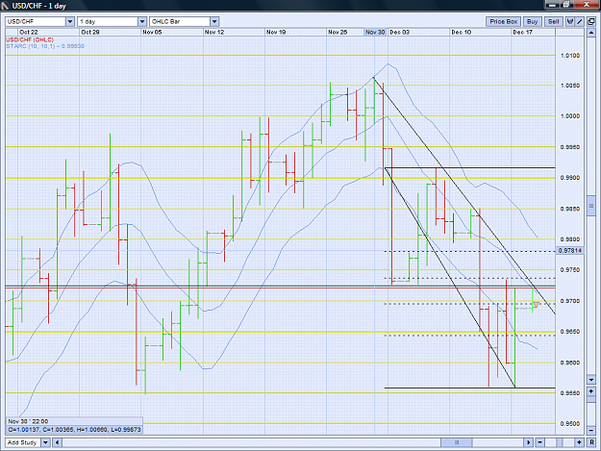Click the Nov 26 date axis label
Screen dimensions: 601x451
click(x=338, y=32)
